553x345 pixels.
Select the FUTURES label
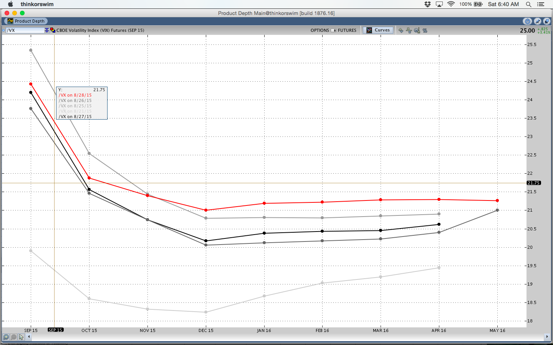pyautogui.click(x=347, y=30)
